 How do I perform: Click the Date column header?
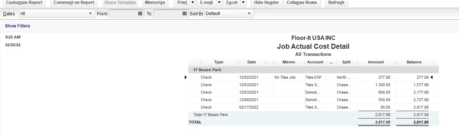click(x=252, y=62)
